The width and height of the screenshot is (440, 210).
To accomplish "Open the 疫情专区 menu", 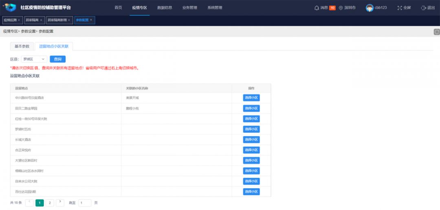I will (139, 8).
